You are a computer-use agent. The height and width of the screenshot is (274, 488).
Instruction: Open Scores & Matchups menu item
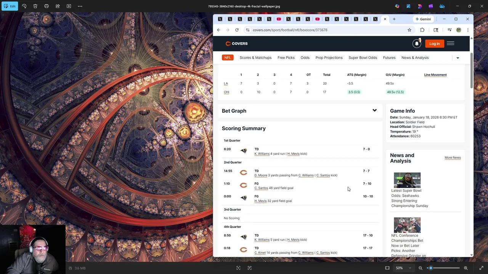pos(255,58)
